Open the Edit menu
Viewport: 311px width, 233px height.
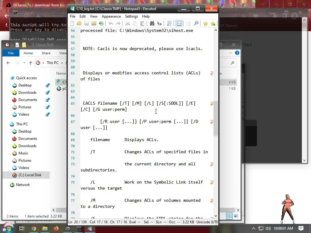[x=83, y=16]
